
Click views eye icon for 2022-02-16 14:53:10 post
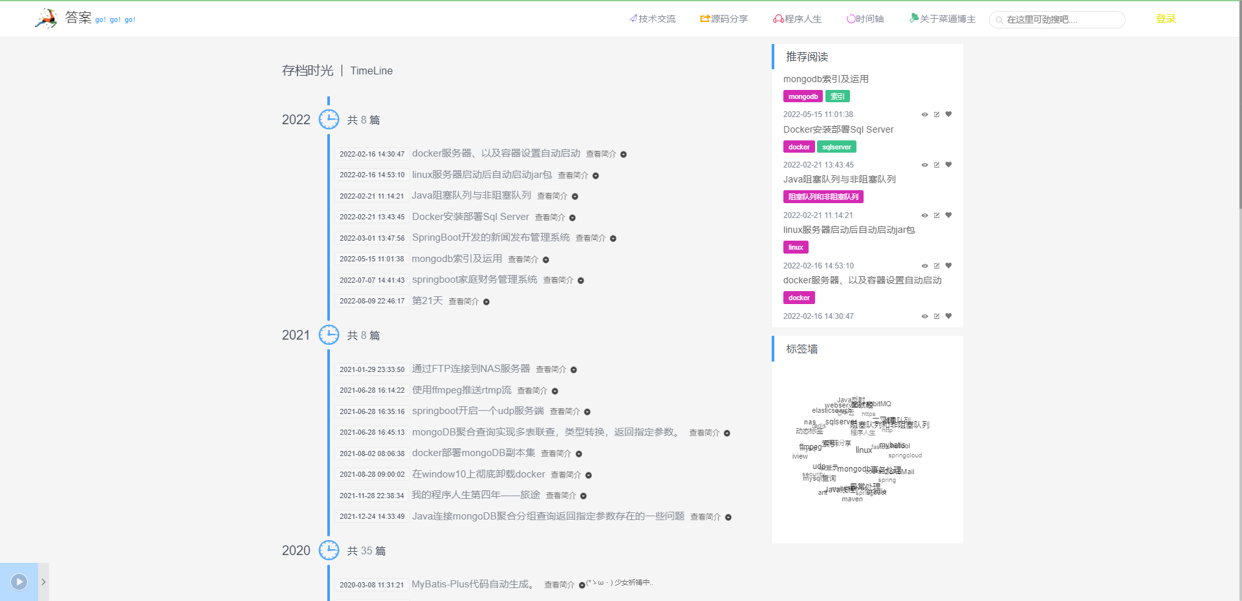924,266
